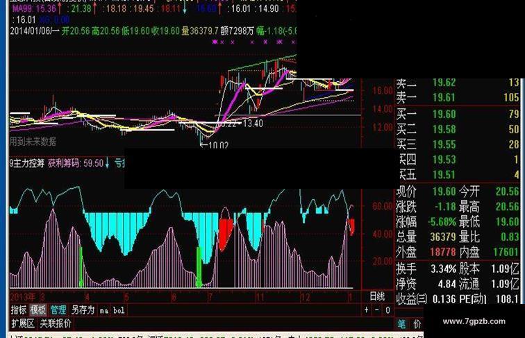Click the 量比 0.83 value
Viewport: 525px width, 338px height.
(x=510, y=237)
